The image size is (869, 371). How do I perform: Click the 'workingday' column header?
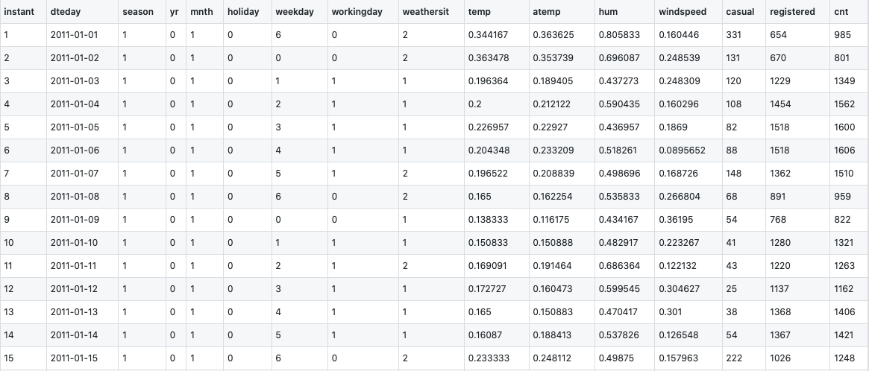coord(355,13)
